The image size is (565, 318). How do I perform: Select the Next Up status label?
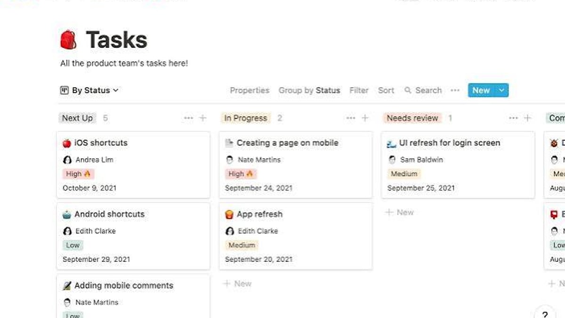pos(77,118)
